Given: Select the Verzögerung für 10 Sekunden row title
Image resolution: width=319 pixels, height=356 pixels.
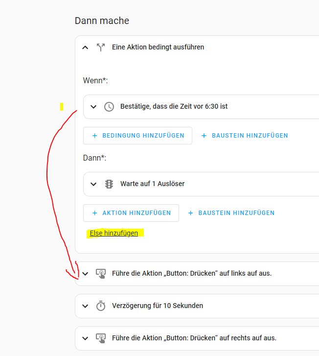Looking at the screenshot, I should tap(157, 306).
